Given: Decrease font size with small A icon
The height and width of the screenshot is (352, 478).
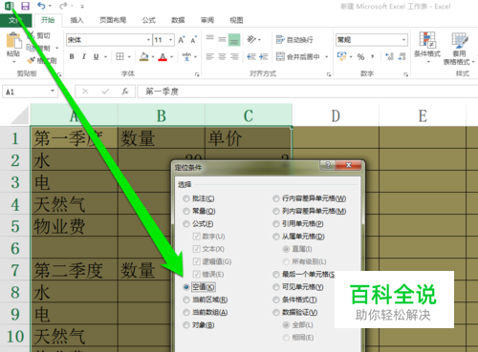Looking at the screenshot, I should click(x=193, y=40).
